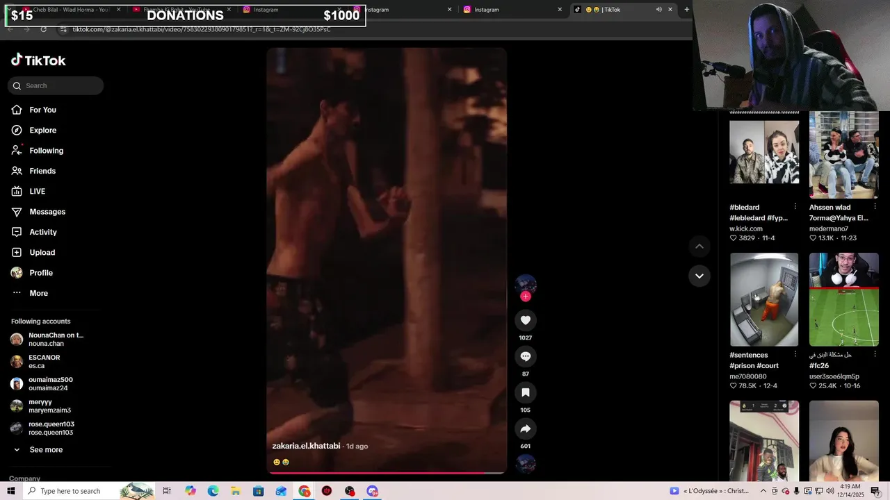This screenshot has height=500, width=890.
Task: Open the #fc26 football video thumbnail
Action: click(x=844, y=299)
